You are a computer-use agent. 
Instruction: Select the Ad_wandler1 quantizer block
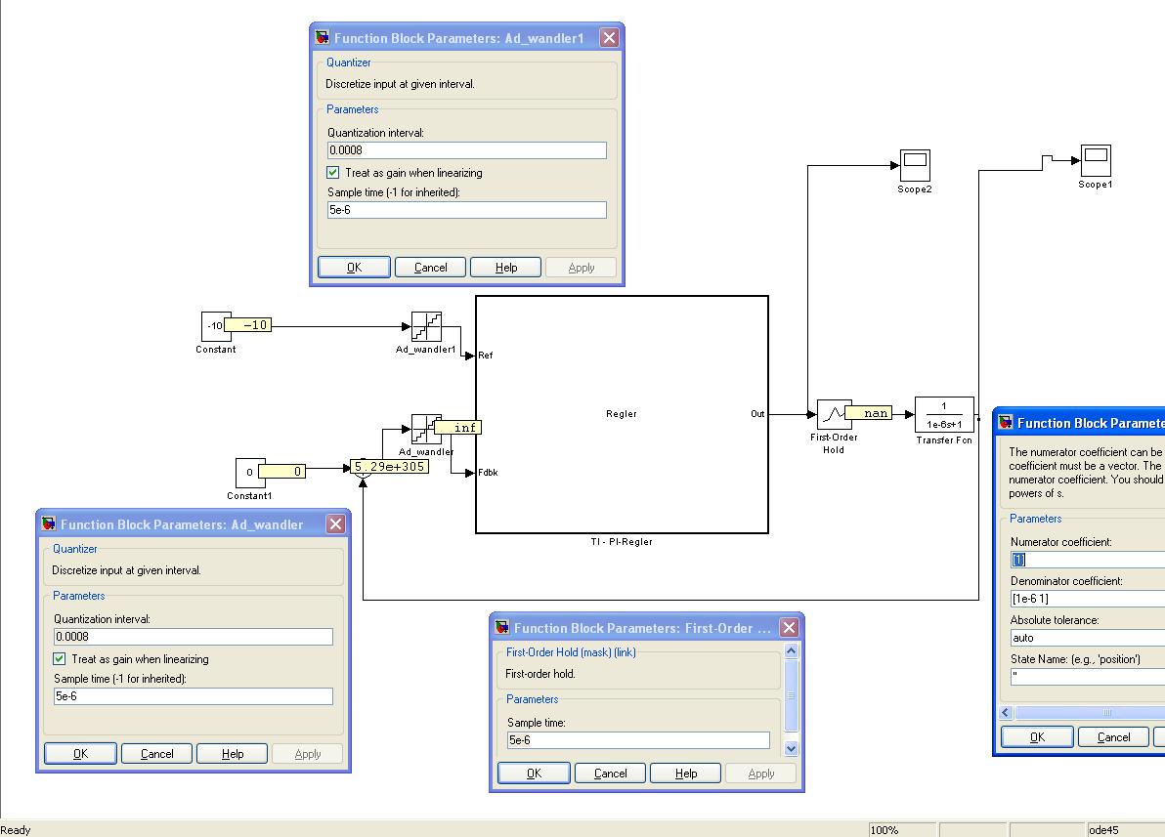[426, 327]
